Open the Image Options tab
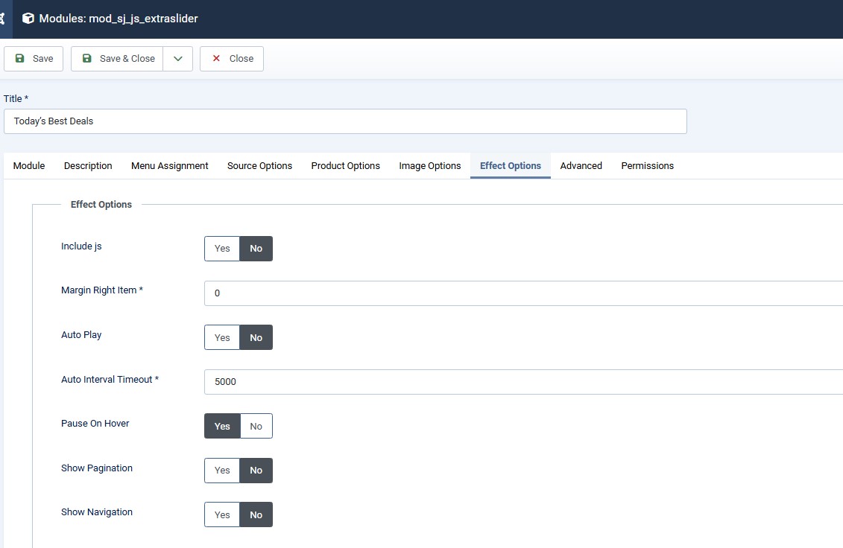 point(430,166)
